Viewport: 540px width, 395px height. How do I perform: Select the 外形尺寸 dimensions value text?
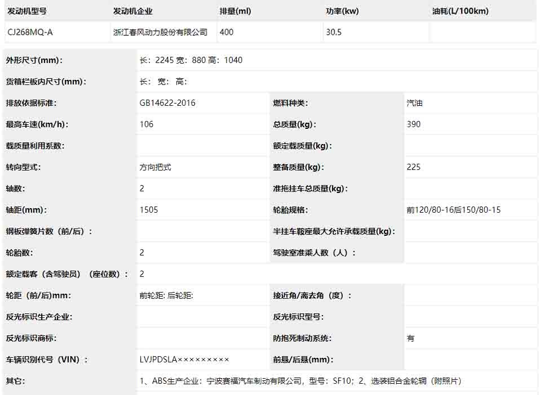tap(191, 60)
